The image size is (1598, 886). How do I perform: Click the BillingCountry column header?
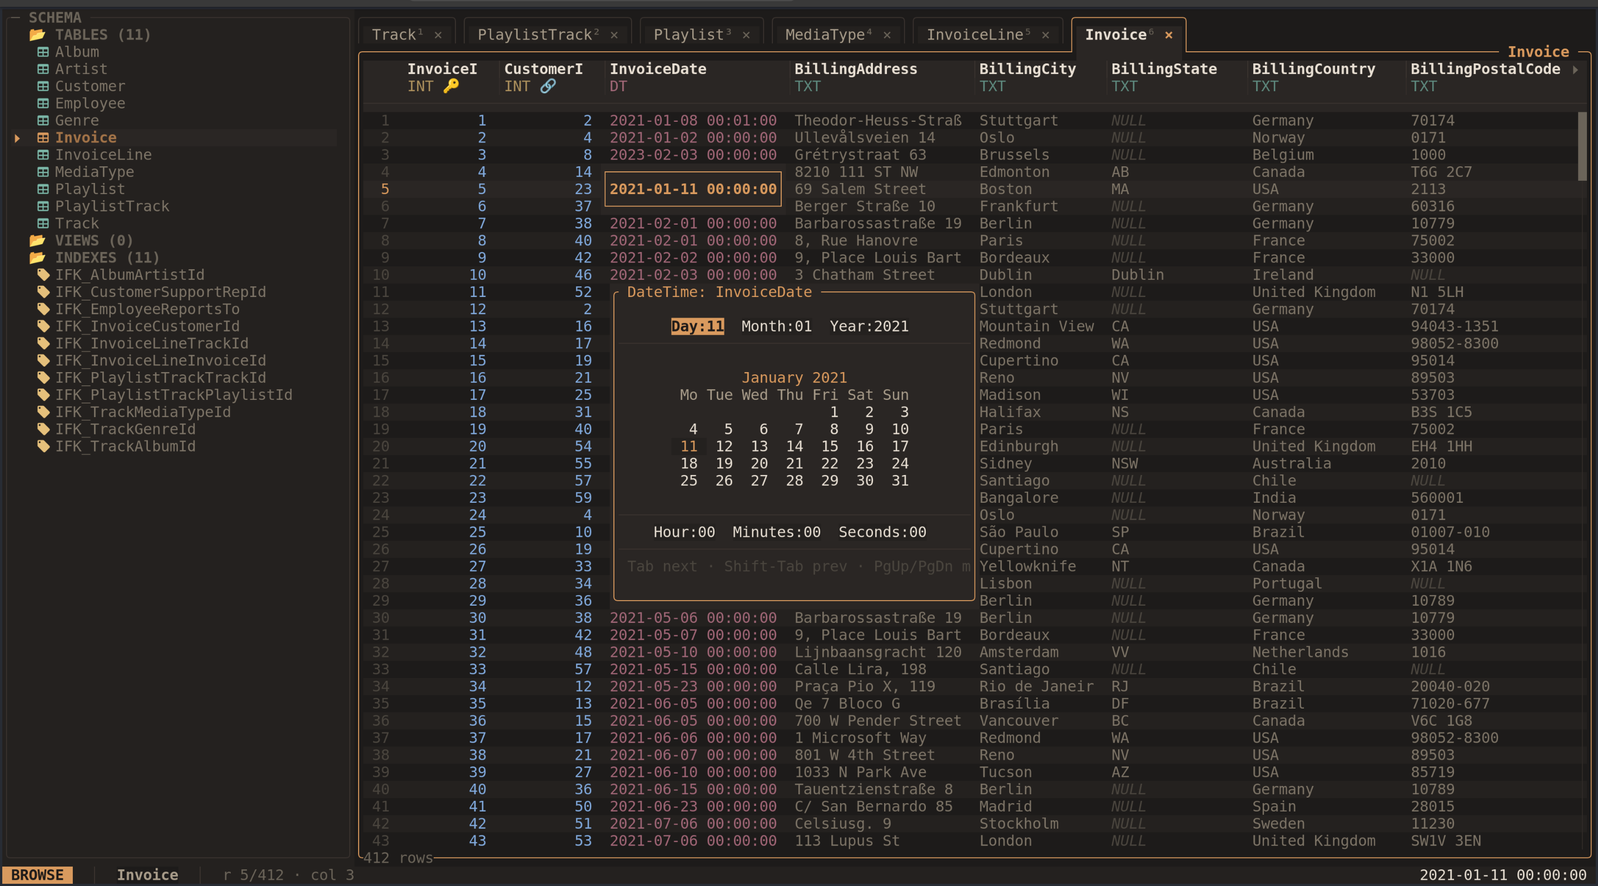point(1313,69)
